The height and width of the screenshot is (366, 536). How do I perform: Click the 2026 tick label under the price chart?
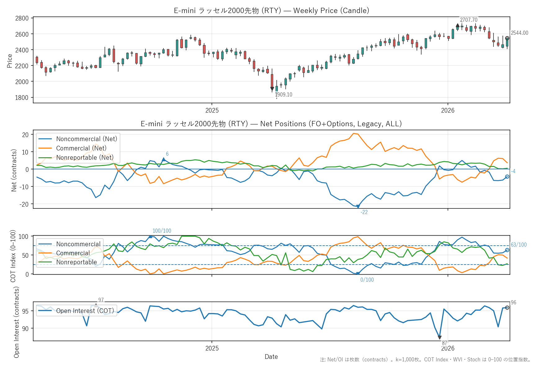448,110
